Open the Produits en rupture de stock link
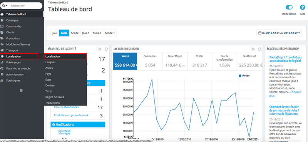 coord(71,115)
